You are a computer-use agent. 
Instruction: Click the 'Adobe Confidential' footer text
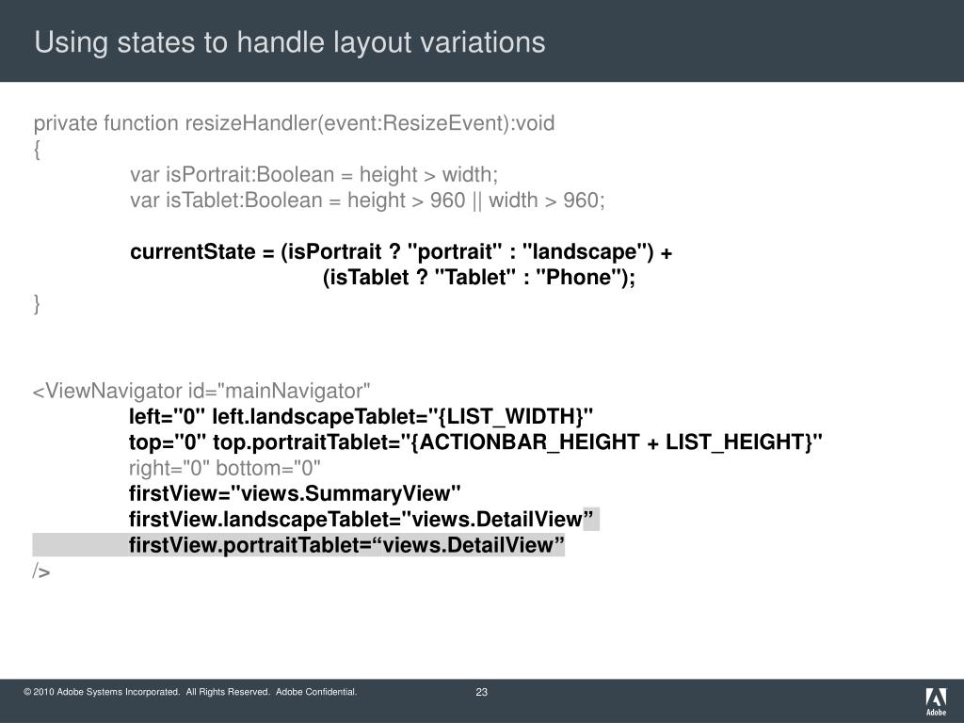tap(316, 692)
